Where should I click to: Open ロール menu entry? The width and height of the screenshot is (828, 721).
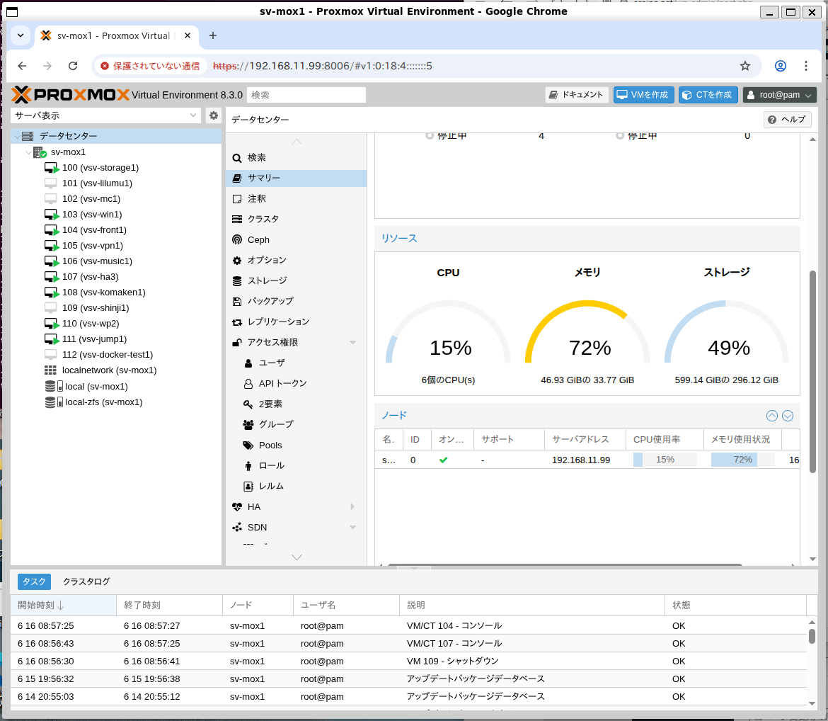(x=297, y=466)
